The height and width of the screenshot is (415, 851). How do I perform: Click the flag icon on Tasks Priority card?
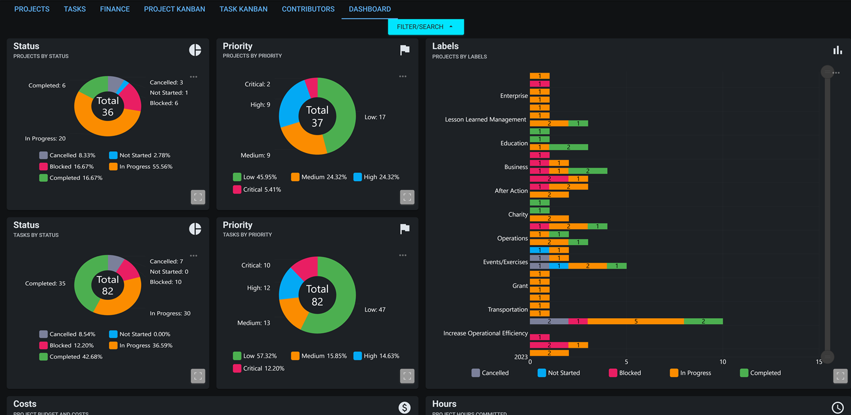point(404,228)
